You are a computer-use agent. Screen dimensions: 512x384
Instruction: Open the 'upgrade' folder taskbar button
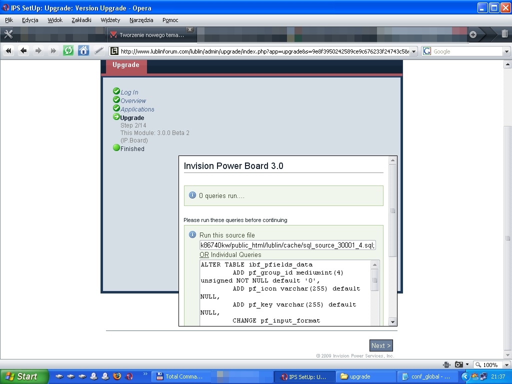pyautogui.click(x=365, y=376)
